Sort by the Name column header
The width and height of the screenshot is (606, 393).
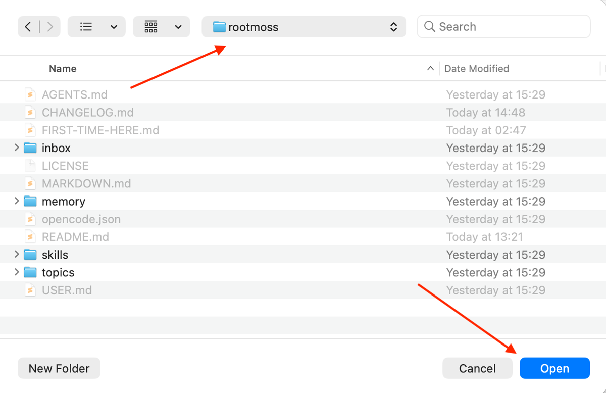(x=63, y=69)
